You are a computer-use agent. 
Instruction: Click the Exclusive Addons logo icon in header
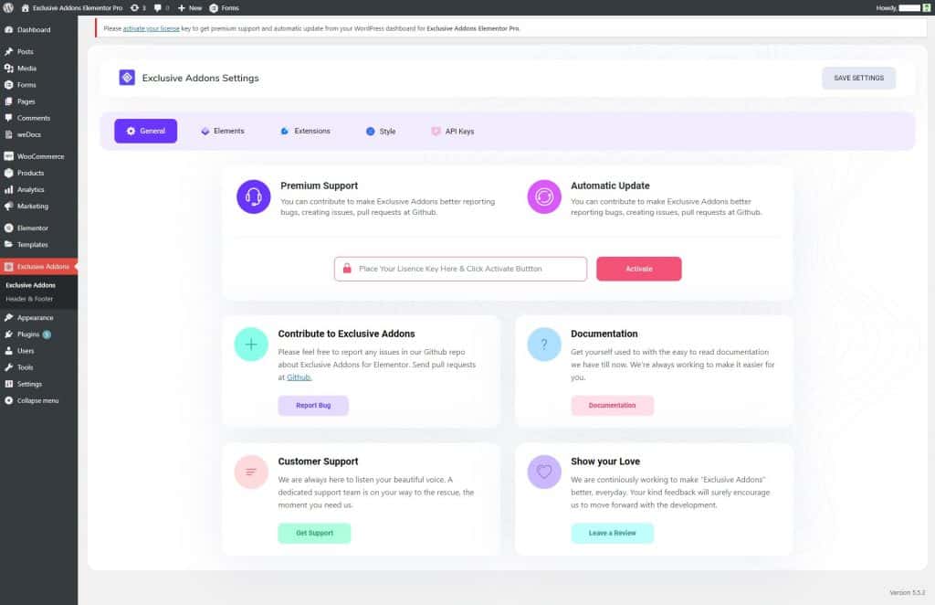coord(127,78)
